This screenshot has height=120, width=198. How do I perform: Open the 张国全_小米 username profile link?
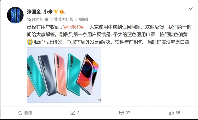pos(40,12)
